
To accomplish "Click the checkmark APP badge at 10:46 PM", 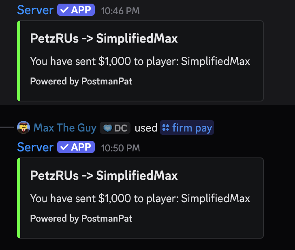I will pos(76,10).
